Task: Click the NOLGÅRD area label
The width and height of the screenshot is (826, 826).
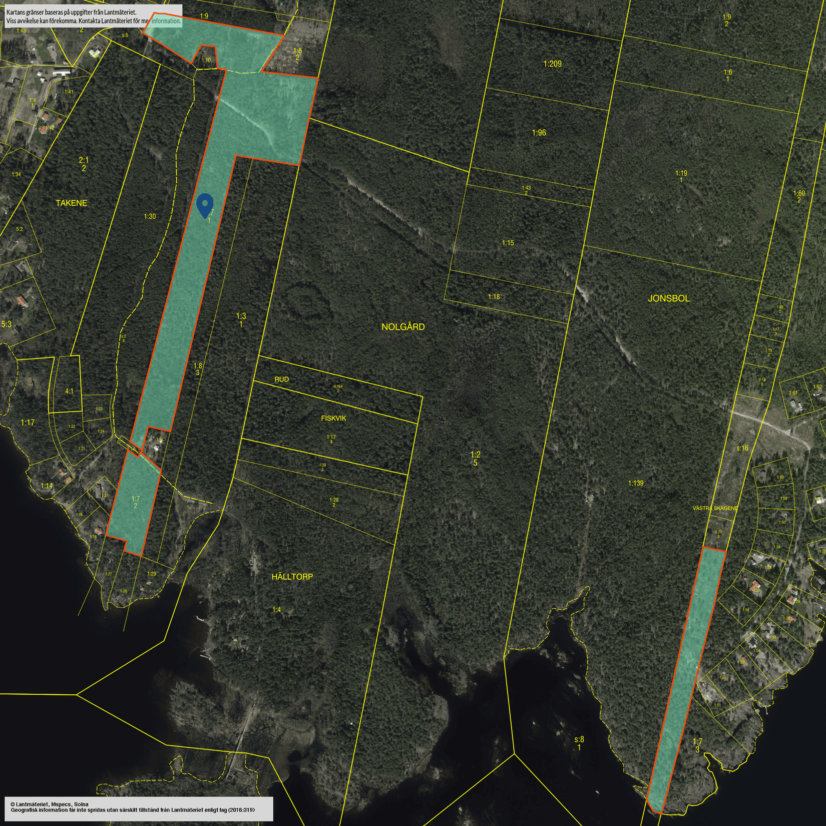Action: pos(402,327)
